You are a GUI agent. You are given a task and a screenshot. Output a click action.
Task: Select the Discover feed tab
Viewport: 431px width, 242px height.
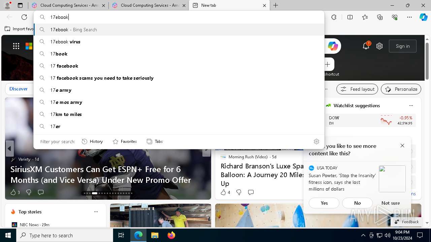pos(19,89)
